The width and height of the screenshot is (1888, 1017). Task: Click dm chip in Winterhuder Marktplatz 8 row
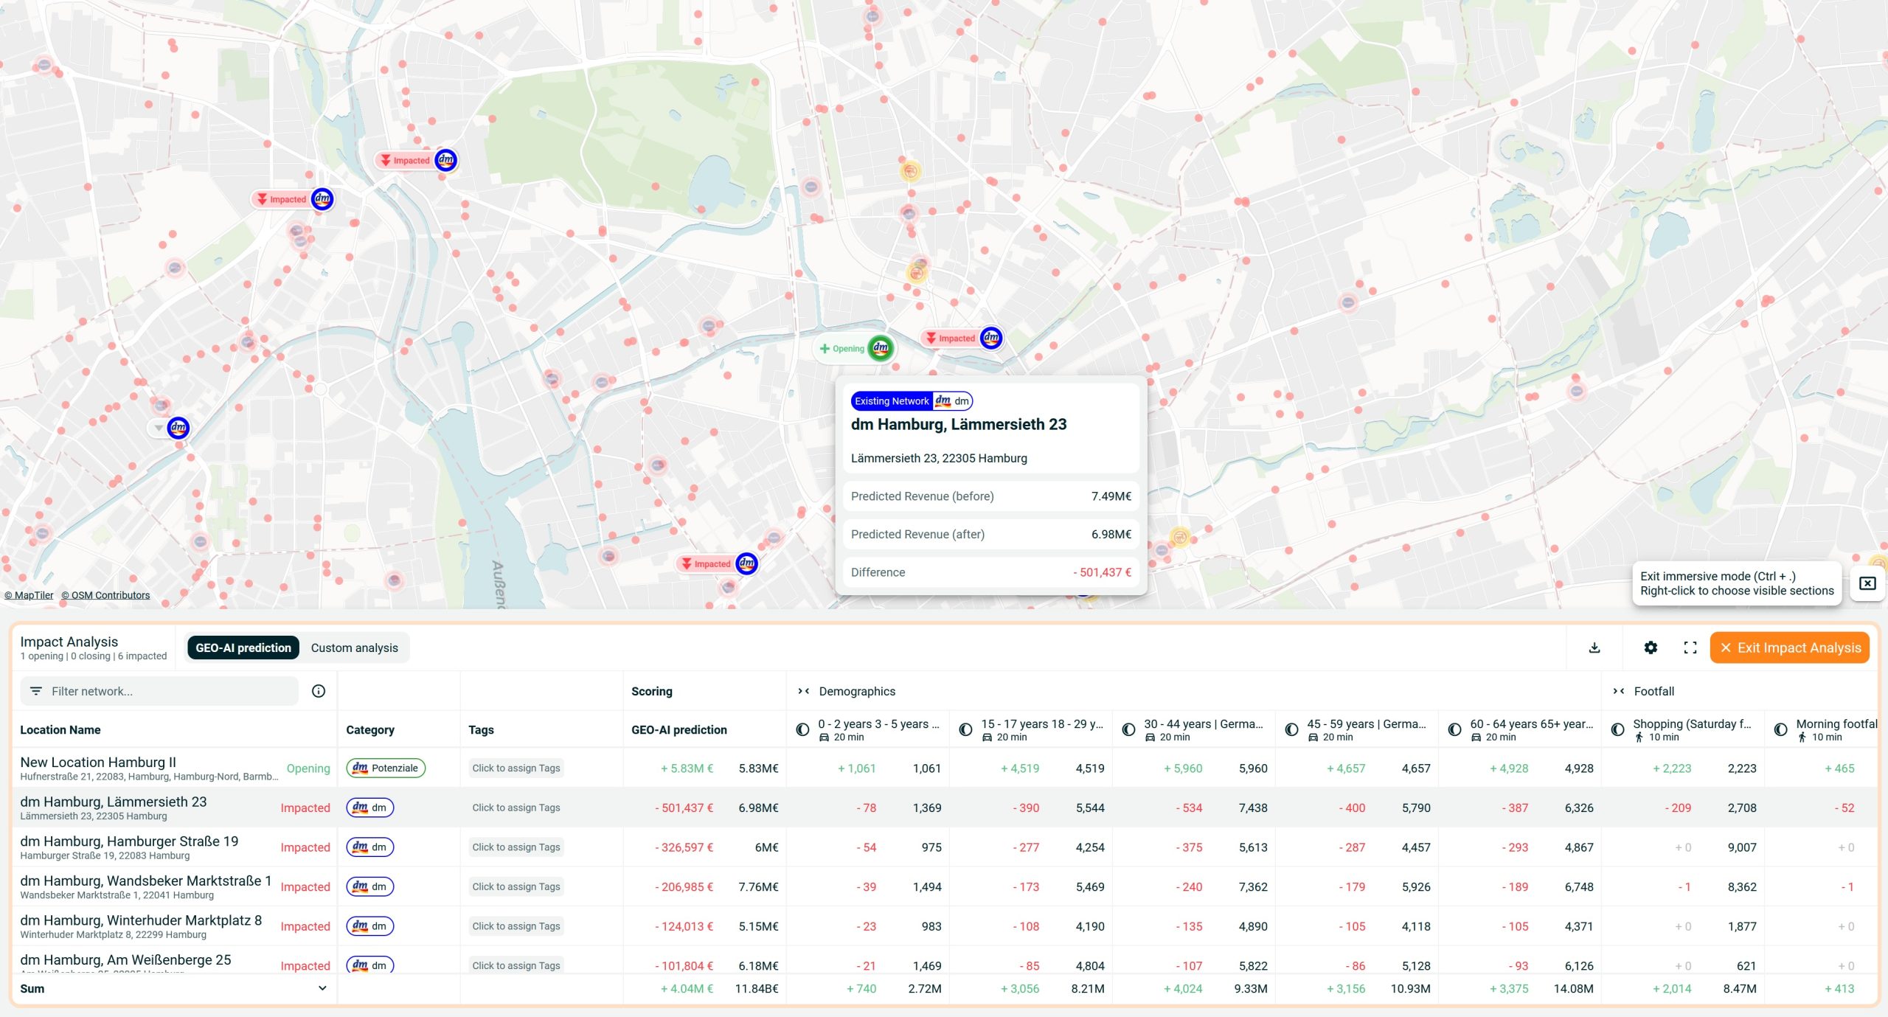pyautogui.click(x=370, y=926)
